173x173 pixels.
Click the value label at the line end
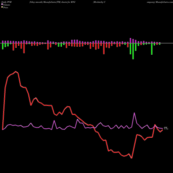click(166, 128)
